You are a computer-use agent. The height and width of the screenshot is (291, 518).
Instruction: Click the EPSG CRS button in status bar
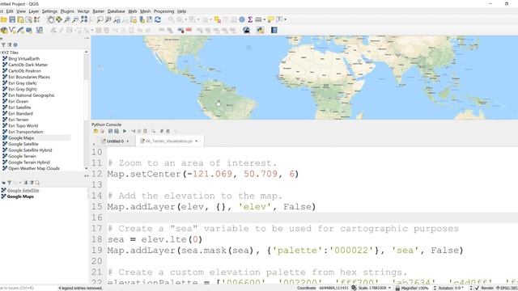point(507,288)
